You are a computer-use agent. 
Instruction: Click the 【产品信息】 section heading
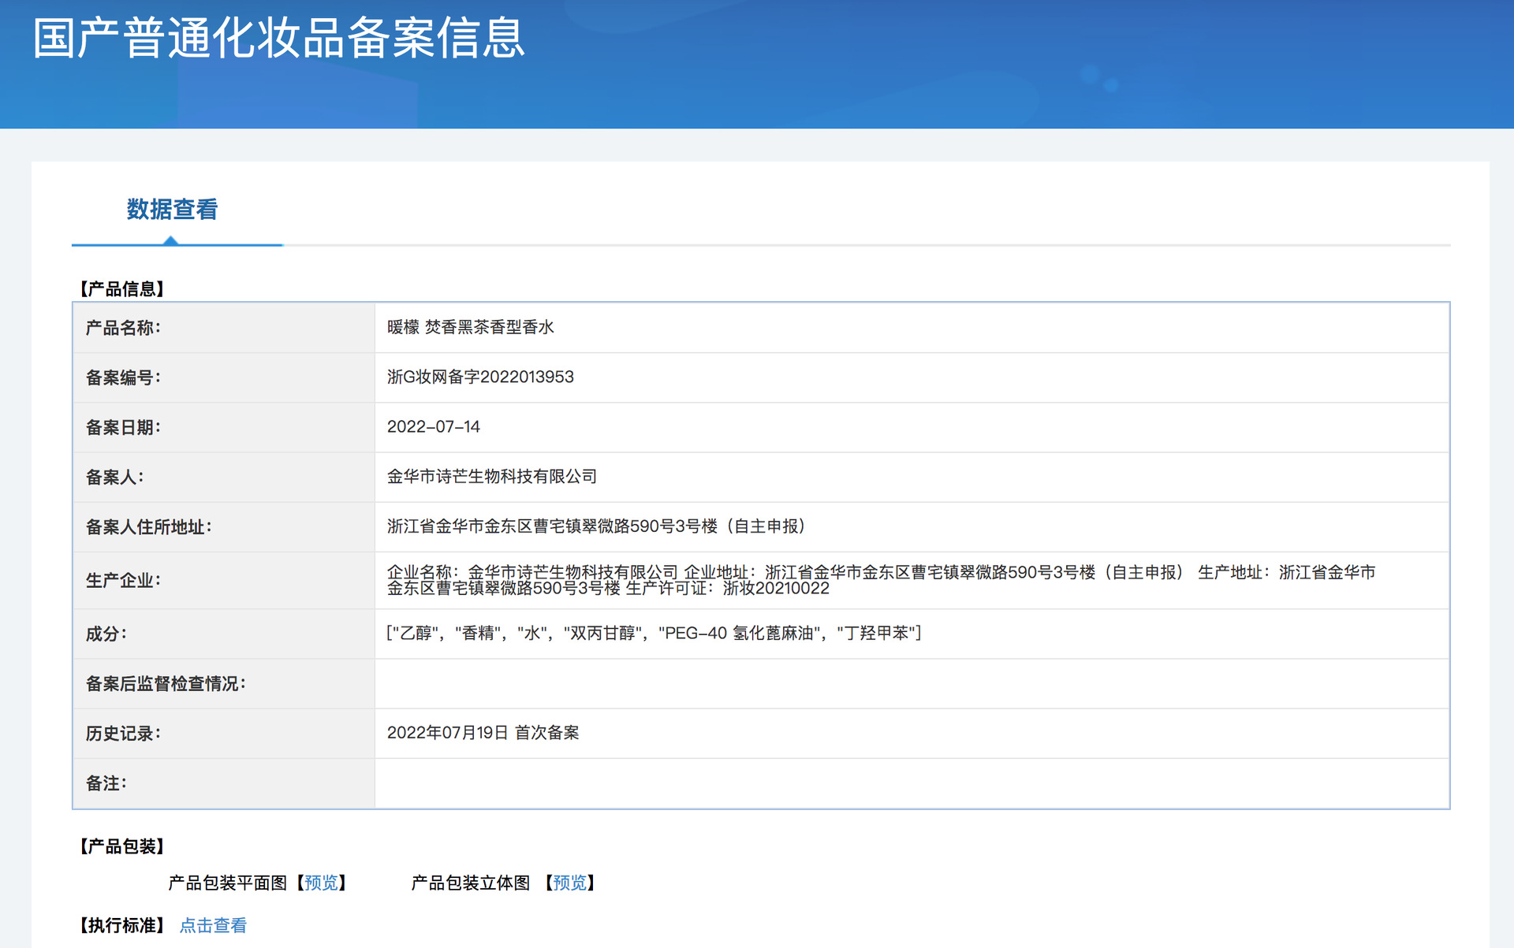click(x=121, y=288)
